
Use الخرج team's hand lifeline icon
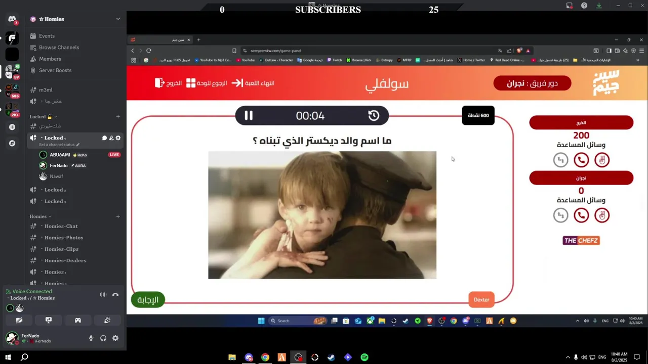[602, 160]
